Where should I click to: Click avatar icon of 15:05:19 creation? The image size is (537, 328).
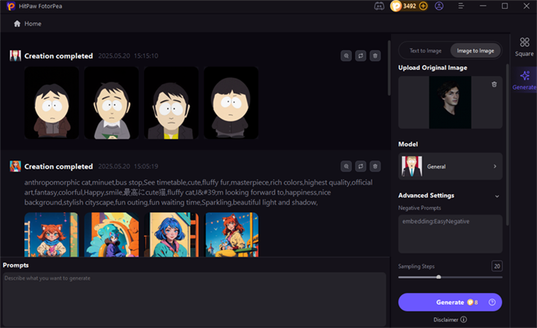(x=15, y=166)
